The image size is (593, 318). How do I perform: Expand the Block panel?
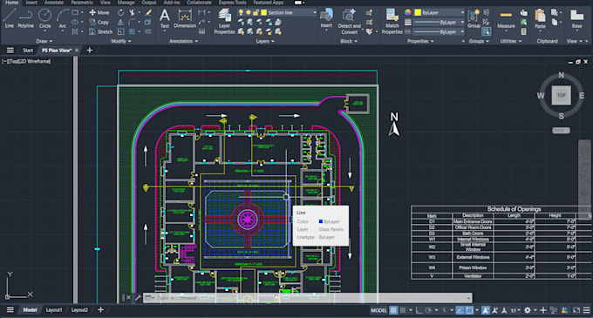pyautogui.click(x=349, y=41)
